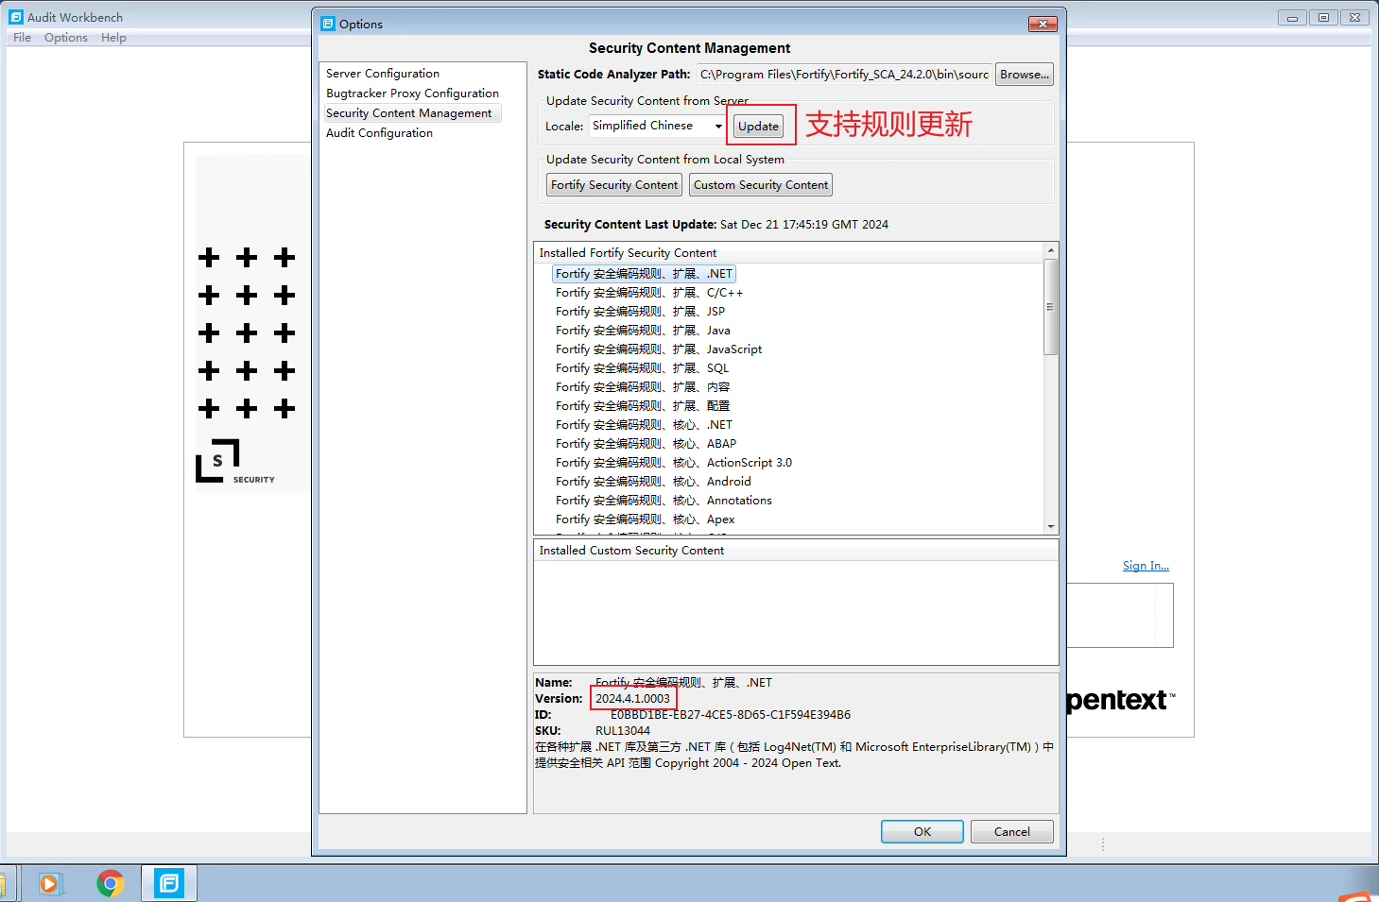Viewport: 1379px width, 902px height.
Task: Click the Audit Workbench taskbar icon
Action: tap(169, 883)
